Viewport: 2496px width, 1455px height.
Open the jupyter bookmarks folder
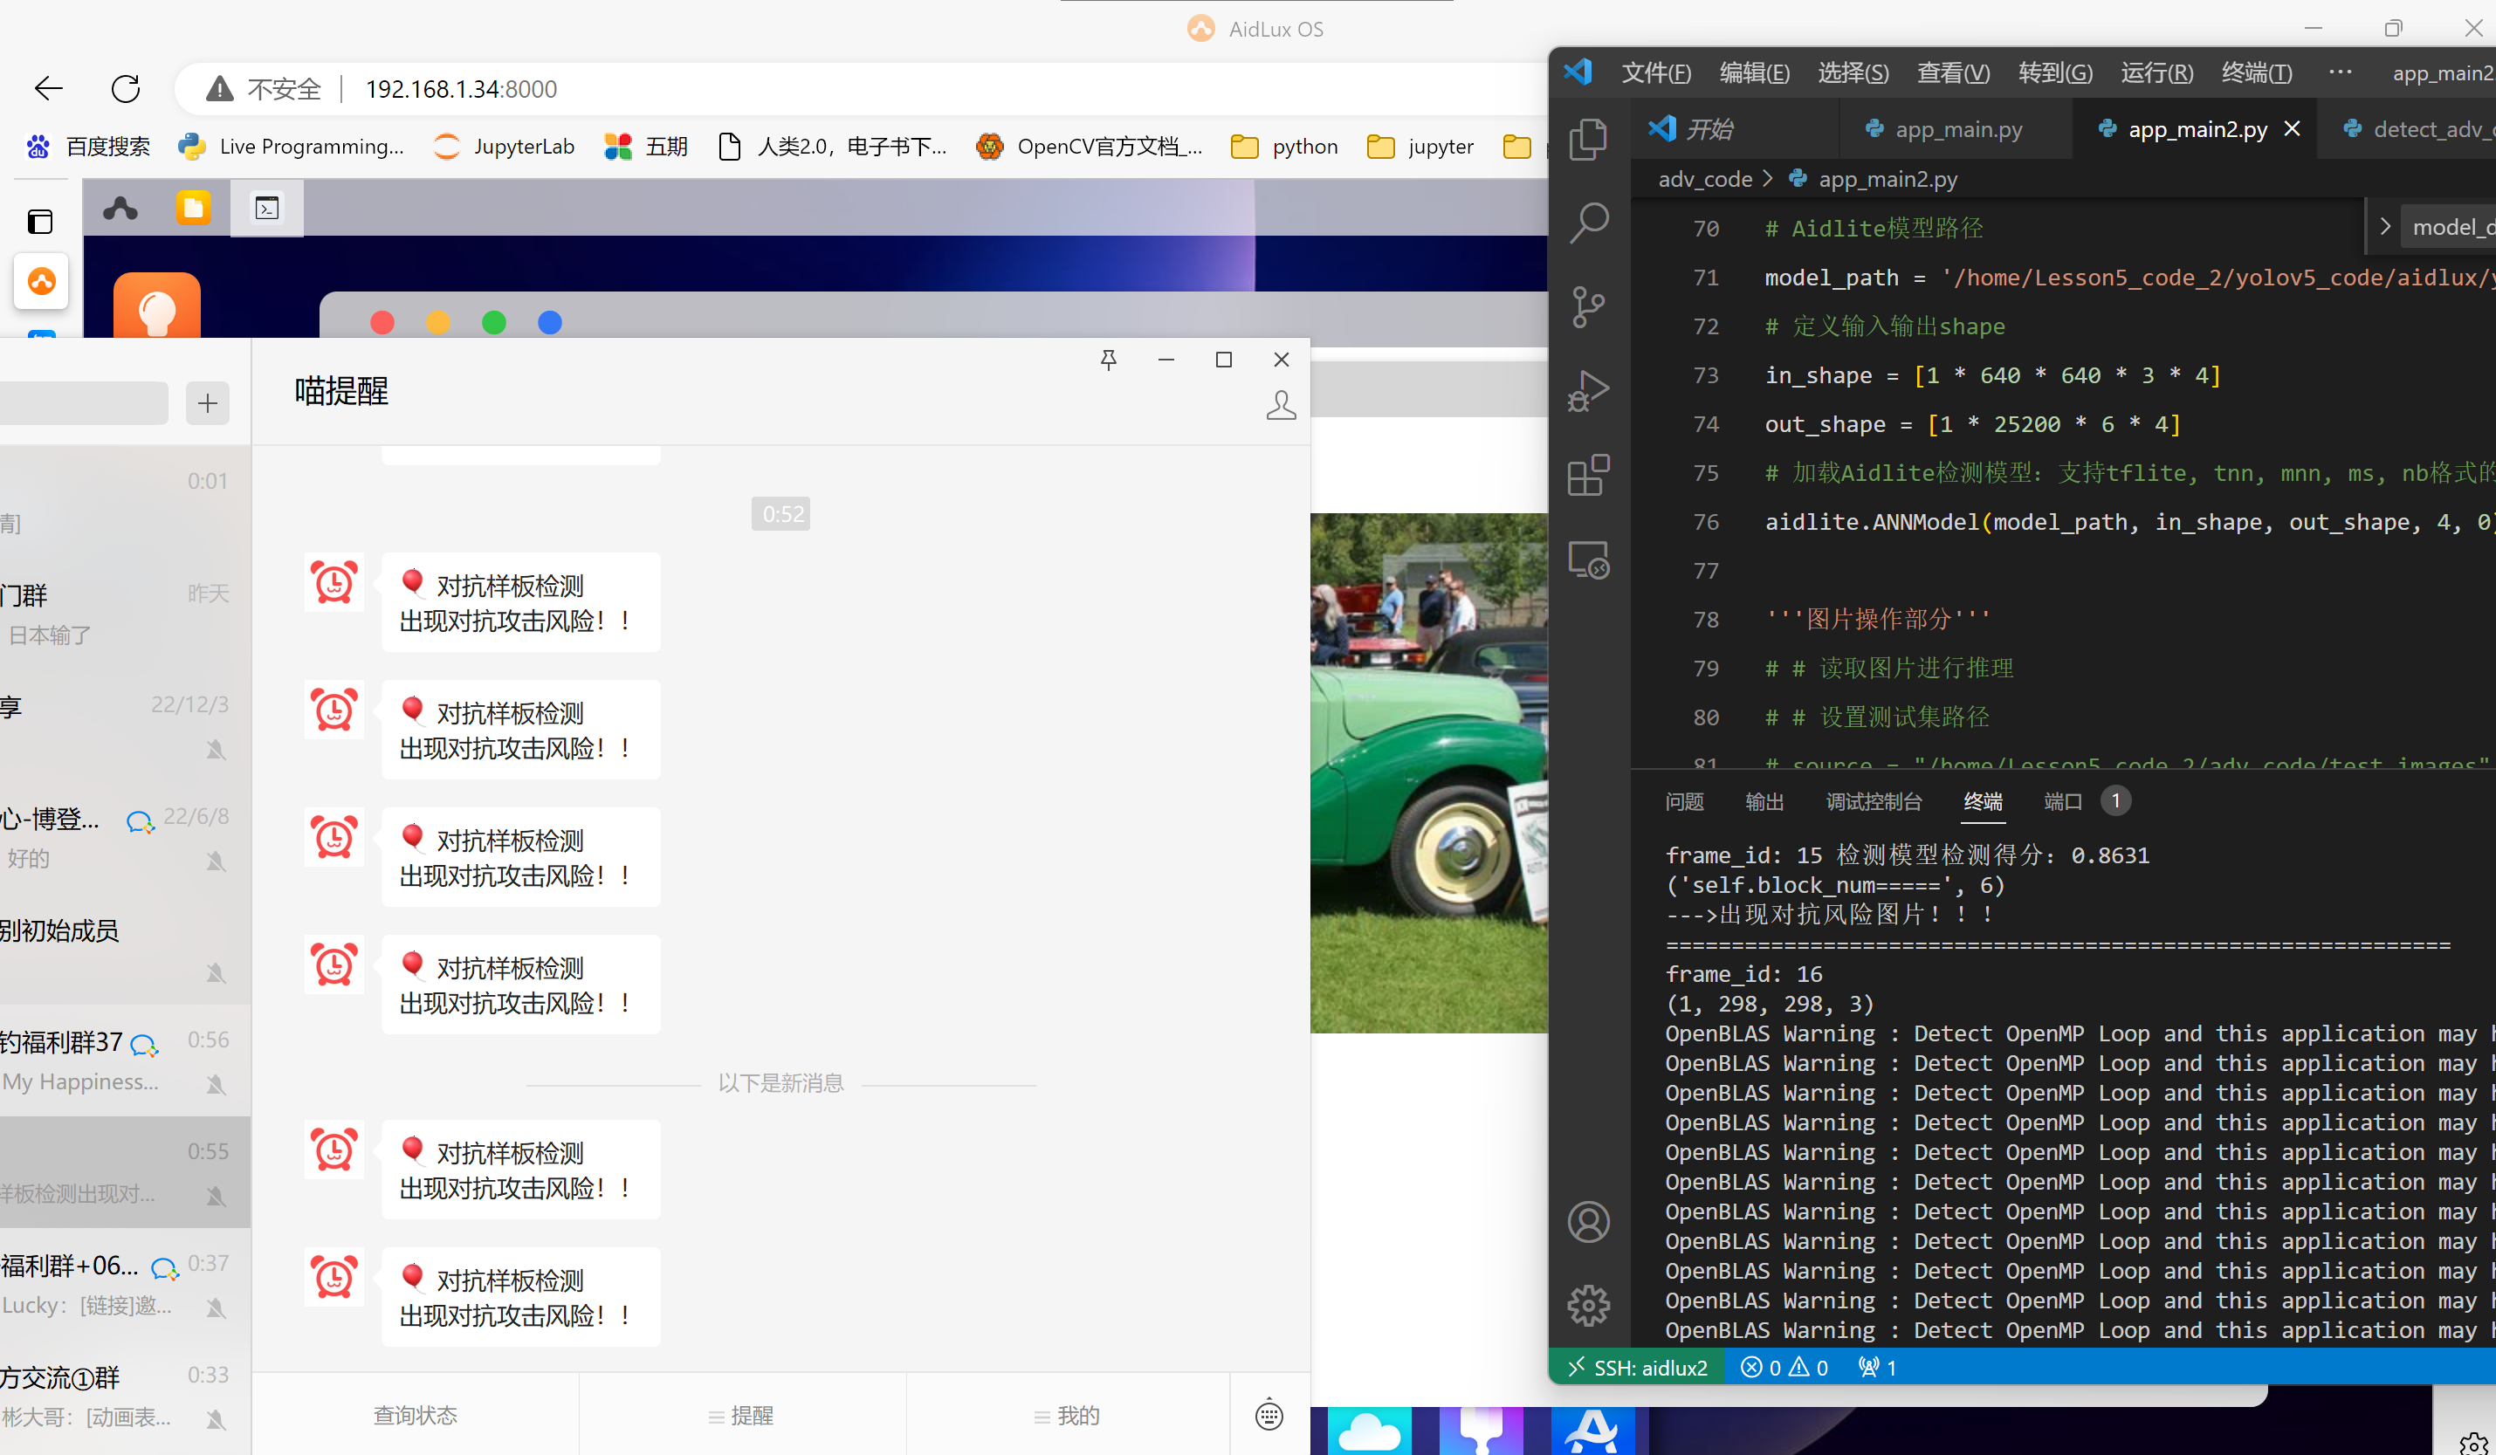[x=1420, y=147]
